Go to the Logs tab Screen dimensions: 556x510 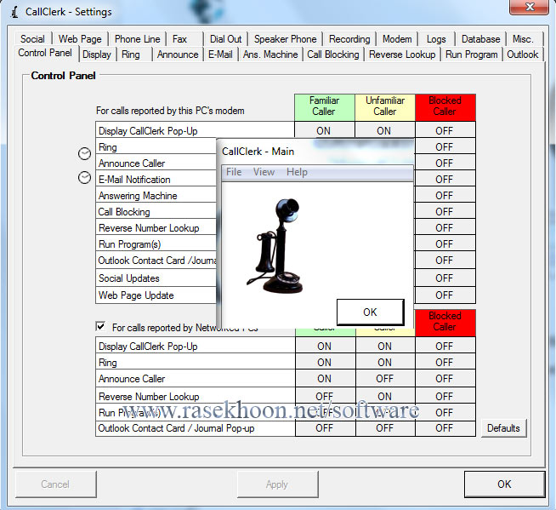[x=436, y=38]
